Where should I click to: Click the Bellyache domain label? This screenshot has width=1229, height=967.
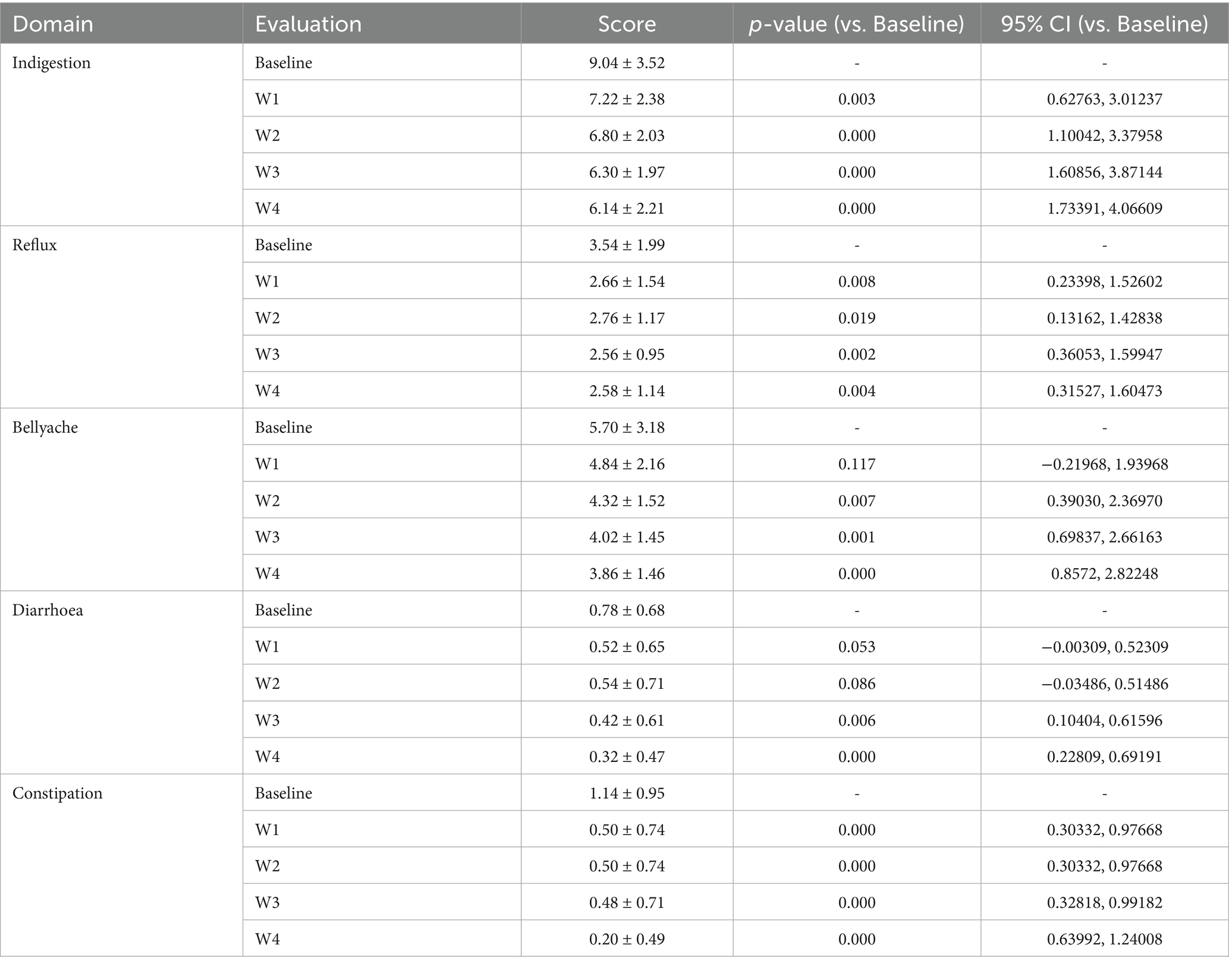45,428
